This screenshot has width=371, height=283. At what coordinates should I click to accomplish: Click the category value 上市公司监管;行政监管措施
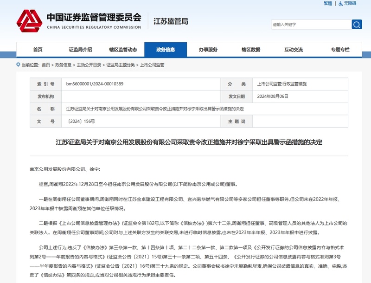pyautogui.click(x=282, y=84)
